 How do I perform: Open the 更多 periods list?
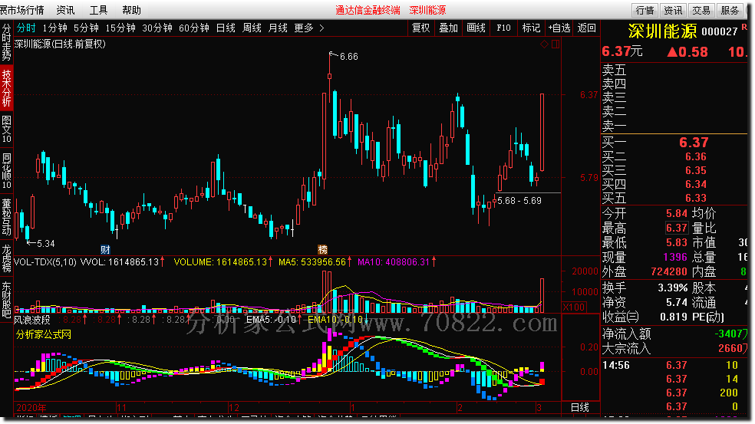(303, 28)
